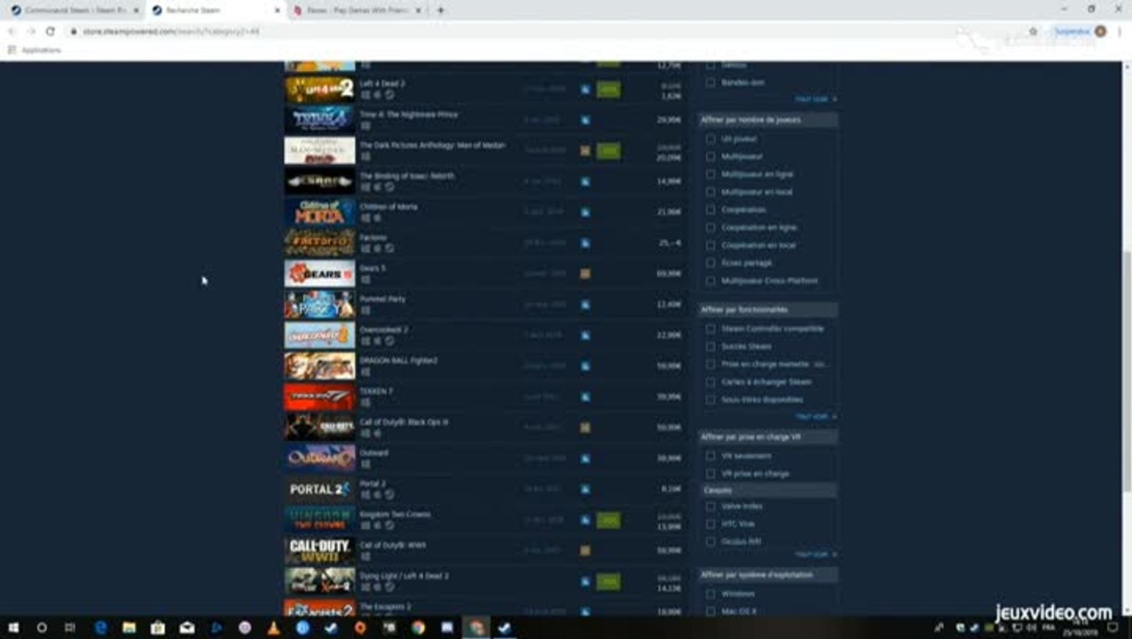Close the Recherche Steam tab
This screenshot has height=639, width=1132.
pos(278,11)
